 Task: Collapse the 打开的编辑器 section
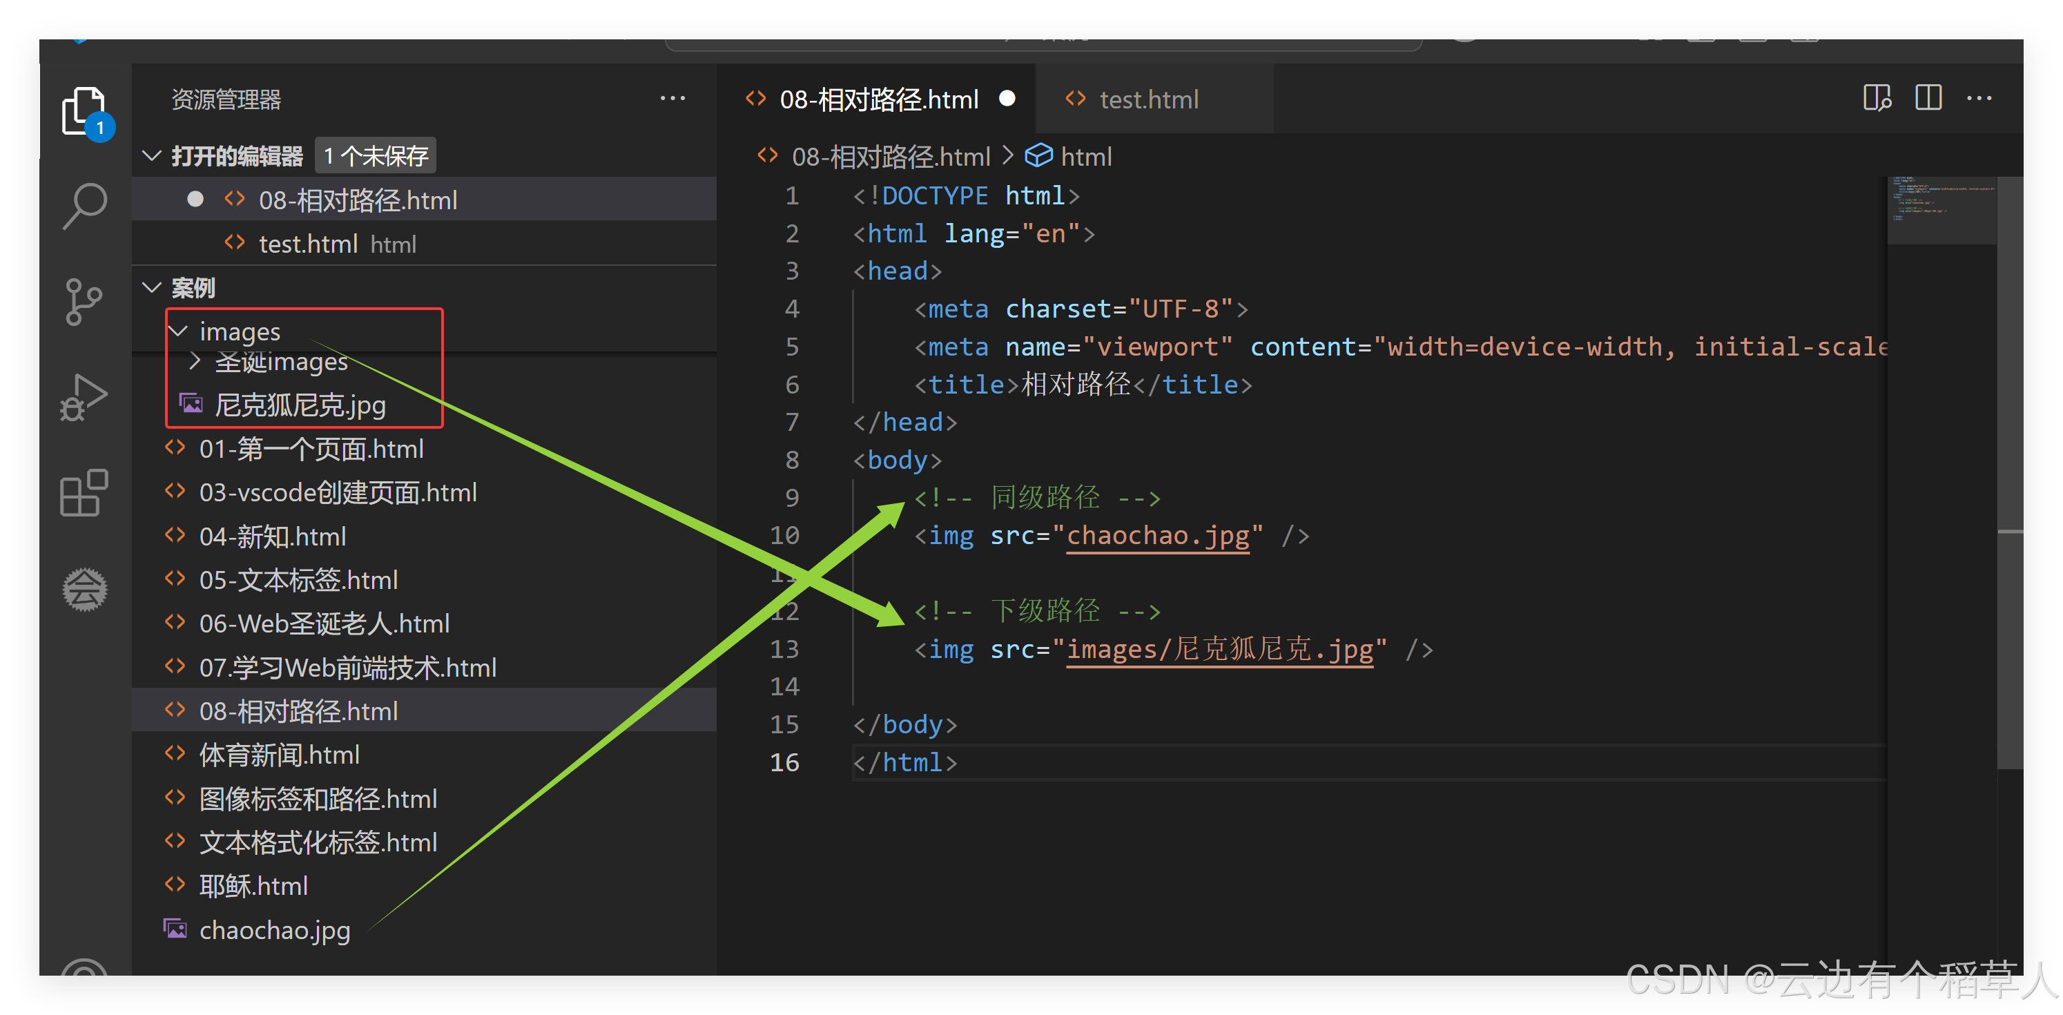click(151, 155)
